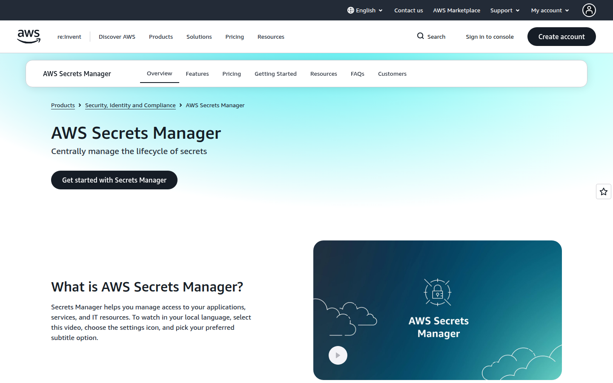Click the Products breadcrumb link
613x383 pixels.
coord(63,105)
